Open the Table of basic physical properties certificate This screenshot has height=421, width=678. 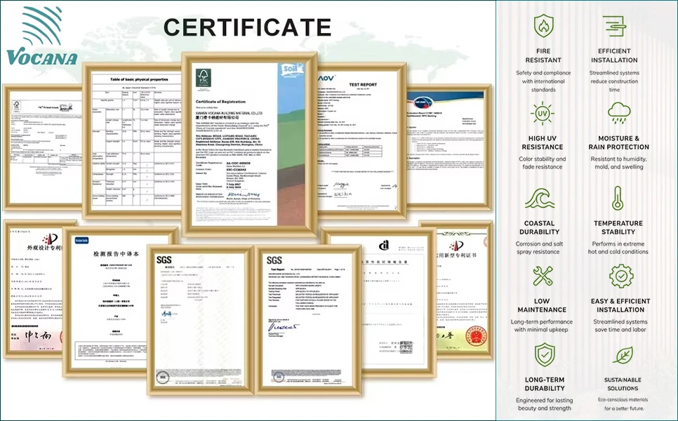pos(131,140)
